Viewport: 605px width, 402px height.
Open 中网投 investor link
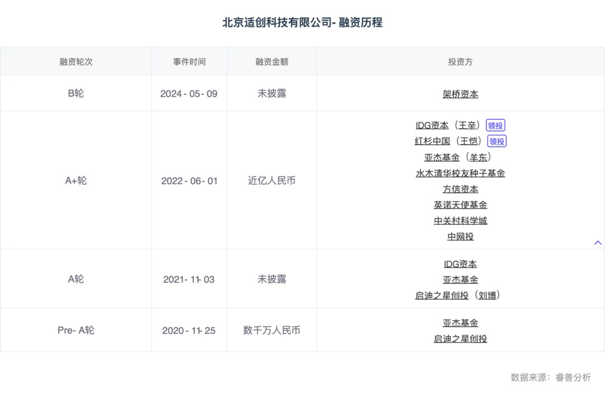click(460, 236)
